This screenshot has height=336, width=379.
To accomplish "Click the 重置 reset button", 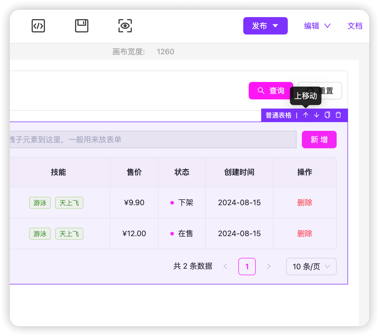I will [320, 91].
